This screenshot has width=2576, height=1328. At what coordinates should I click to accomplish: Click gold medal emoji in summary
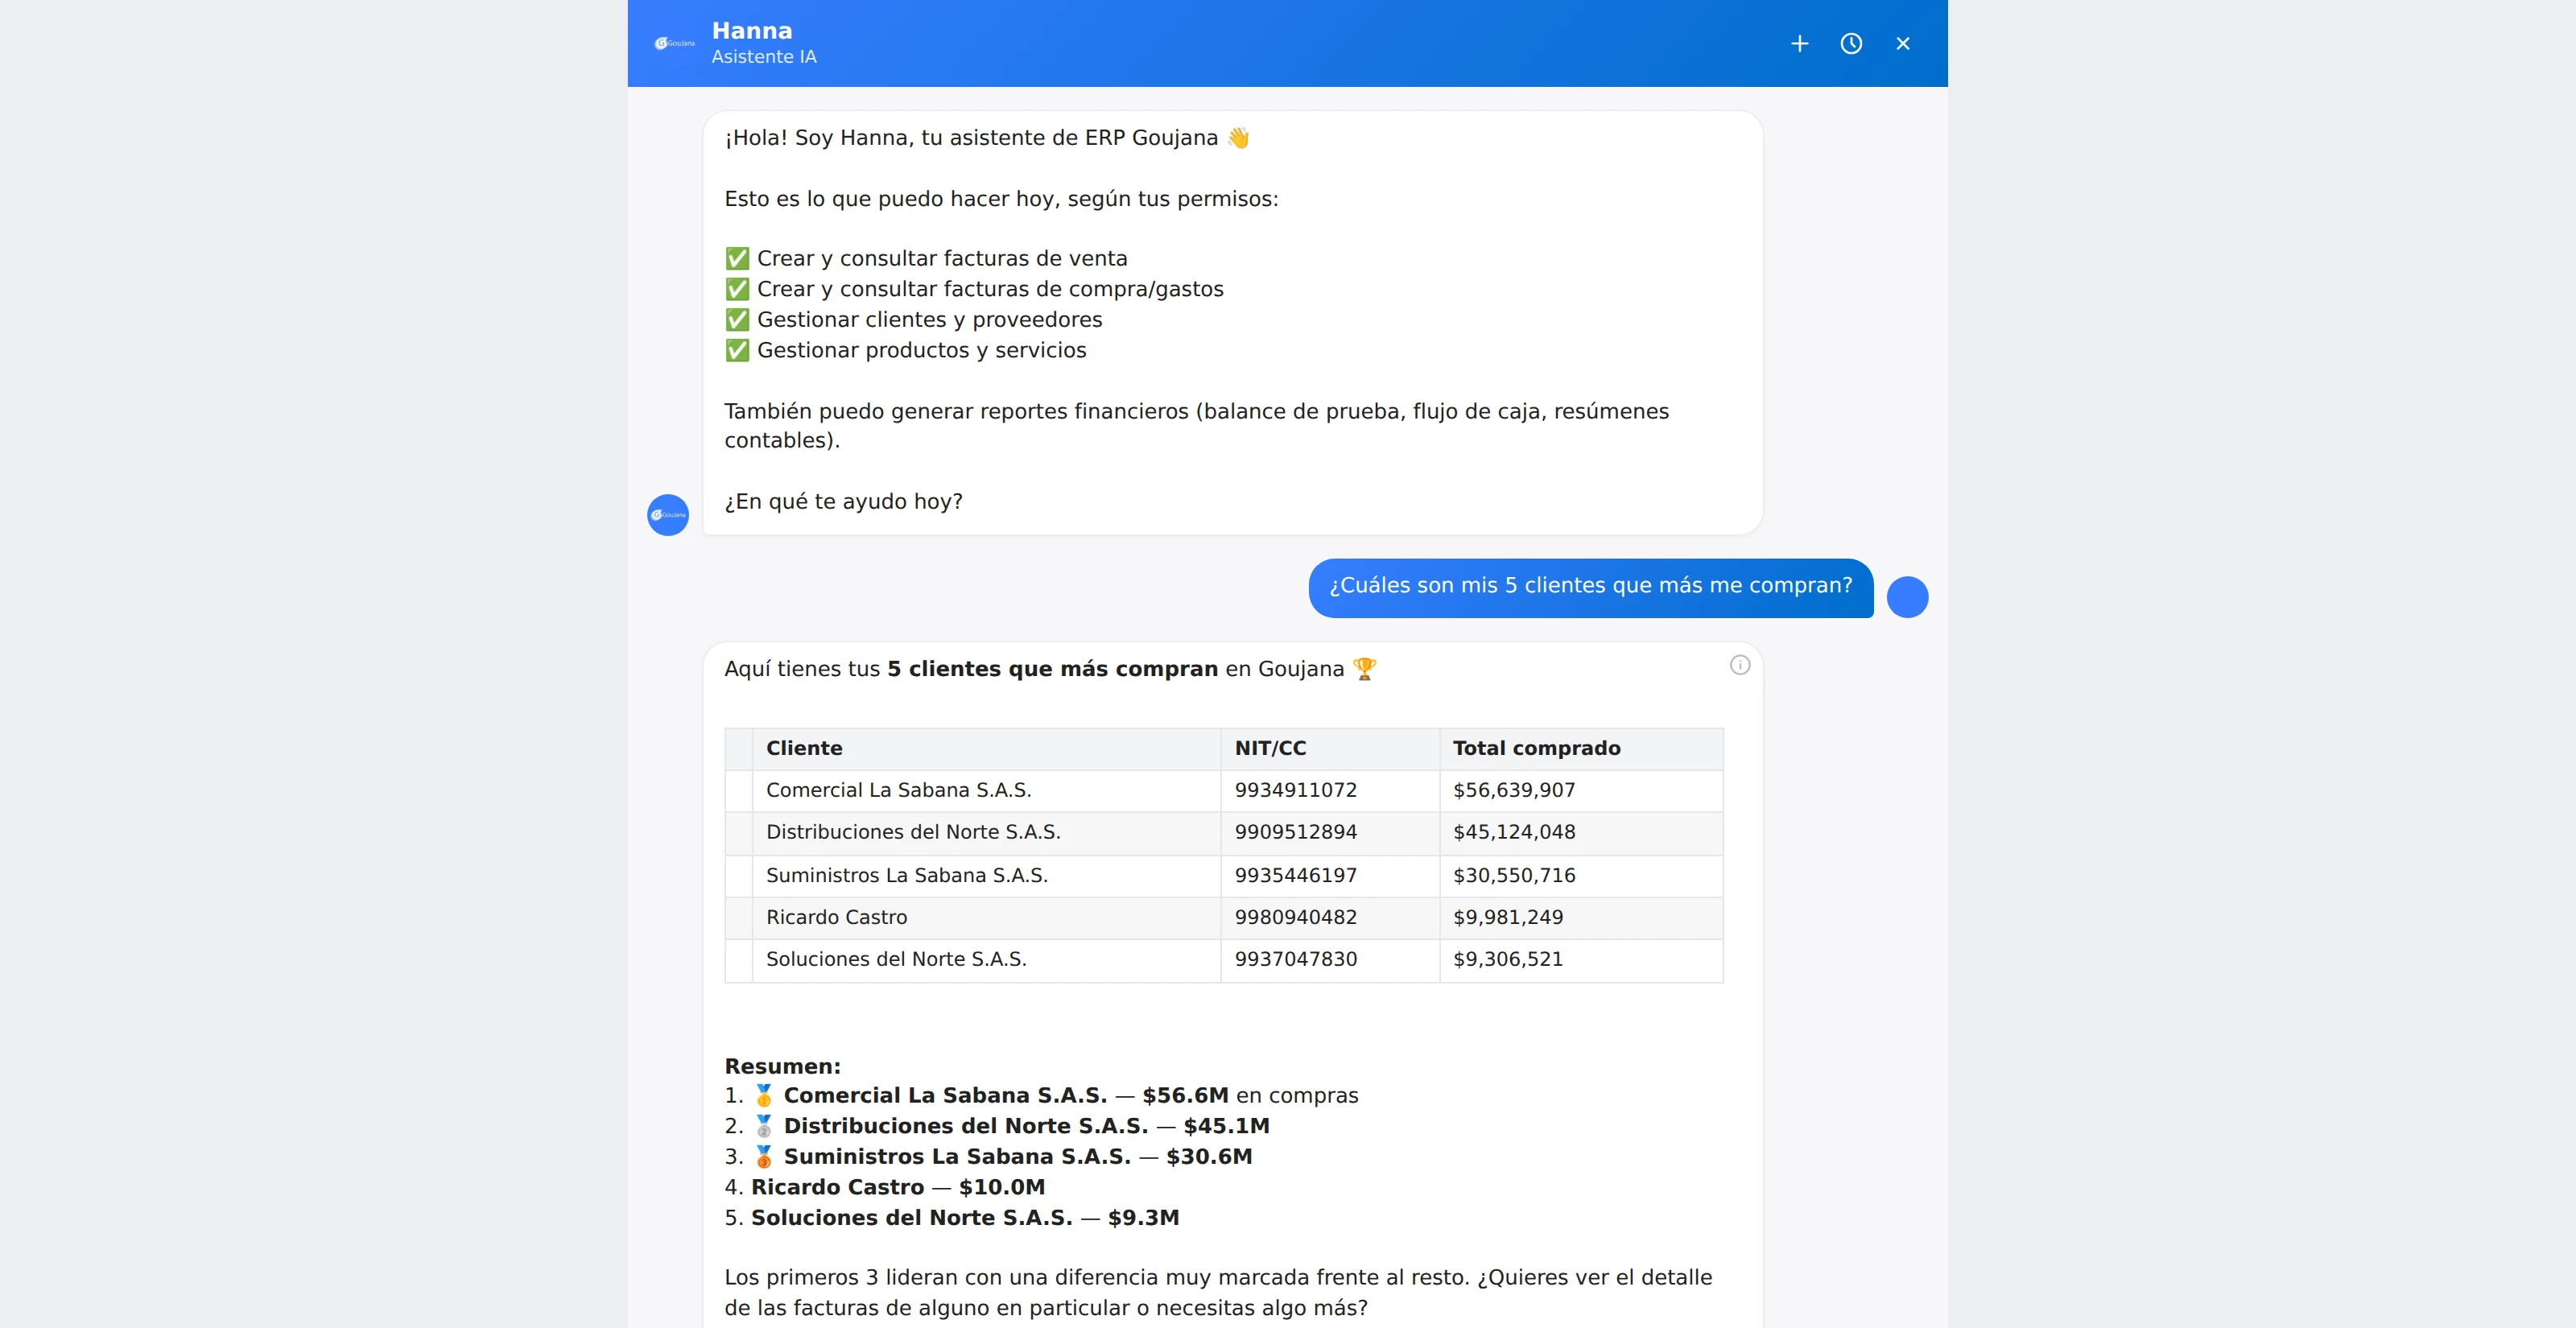tap(764, 1096)
